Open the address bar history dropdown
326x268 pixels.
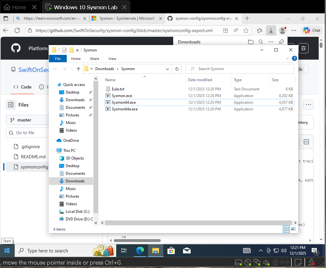click(x=167, y=69)
